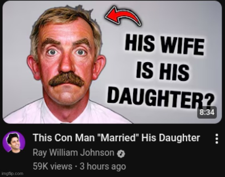
Task: Click the red curved arrow in thumbnail
Action: tap(123, 16)
